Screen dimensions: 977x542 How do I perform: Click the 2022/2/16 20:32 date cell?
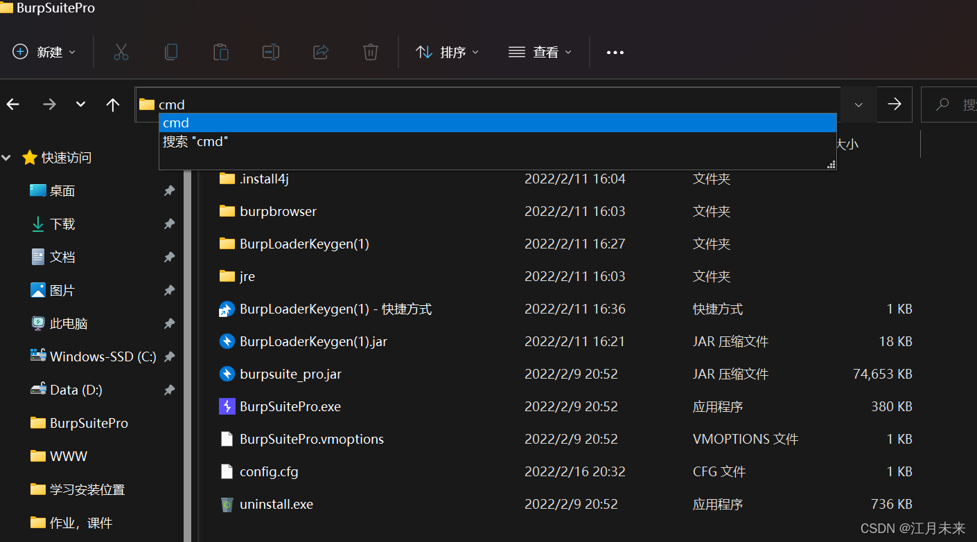click(575, 471)
